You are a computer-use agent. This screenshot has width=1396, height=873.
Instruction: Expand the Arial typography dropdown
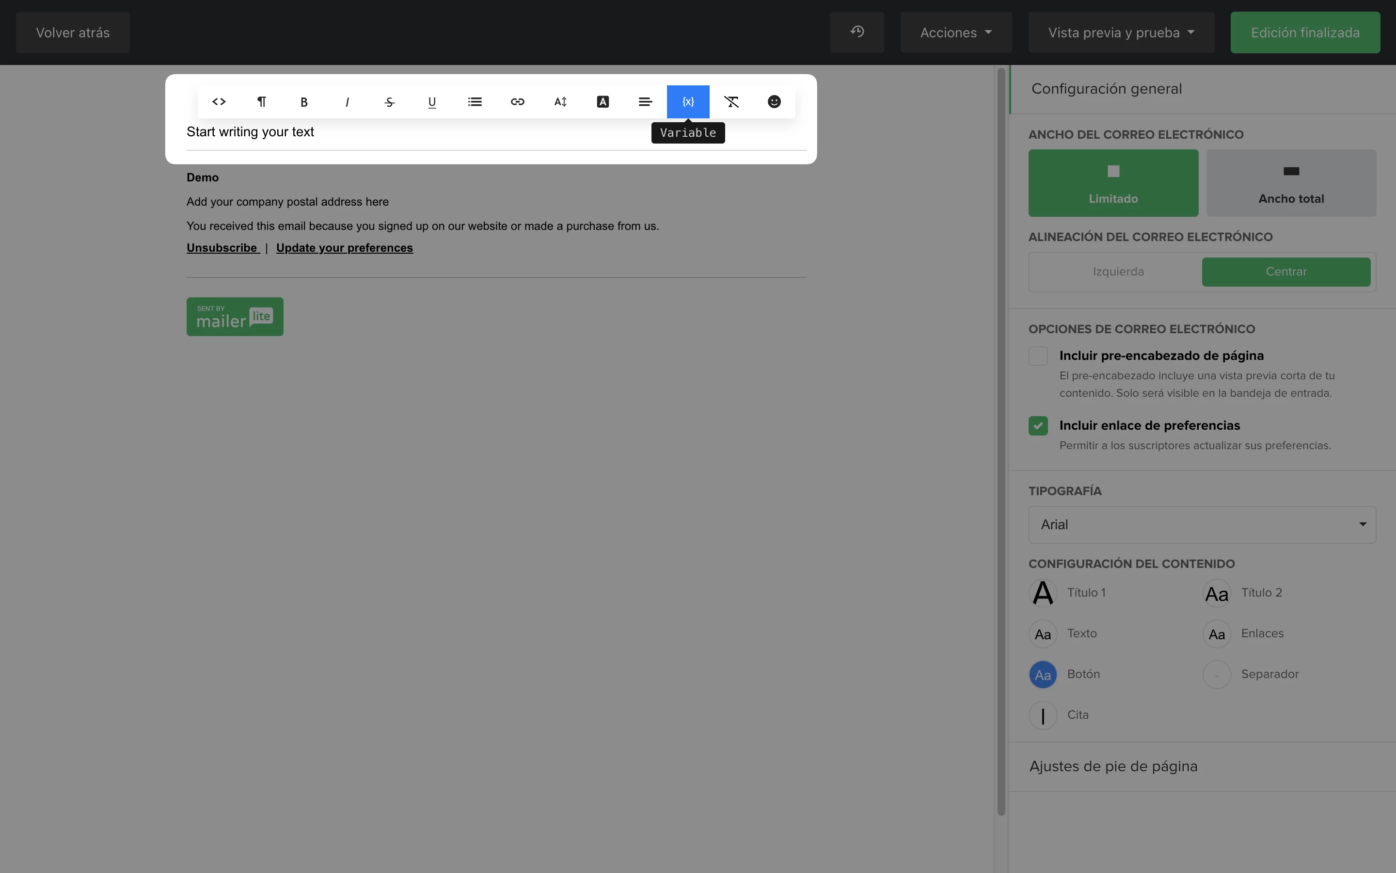tap(1202, 524)
